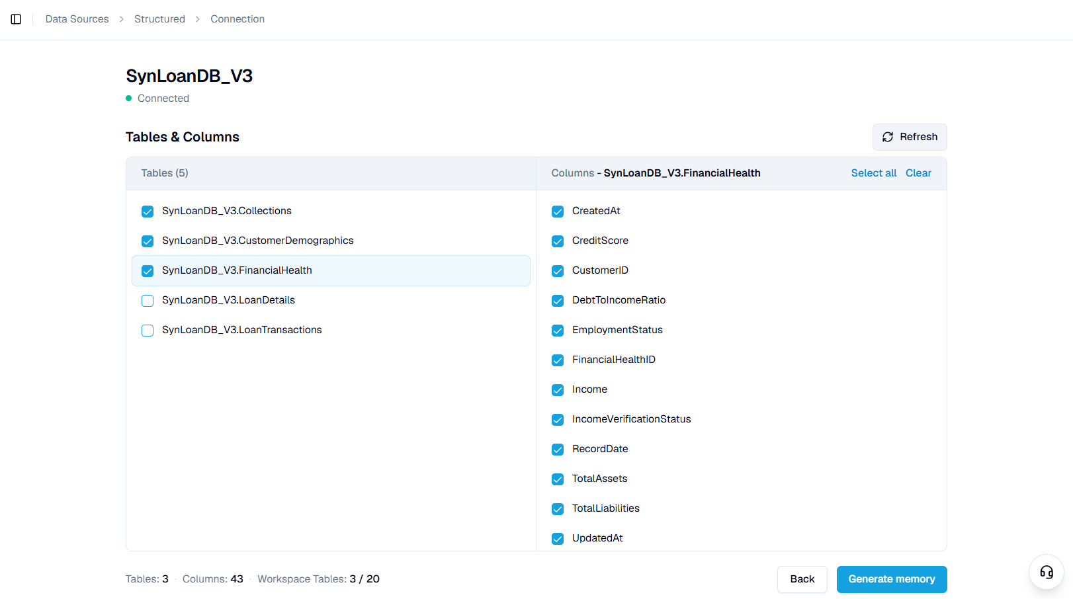Open the support headset chat icon
The image size is (1073, 599).
1047,572
